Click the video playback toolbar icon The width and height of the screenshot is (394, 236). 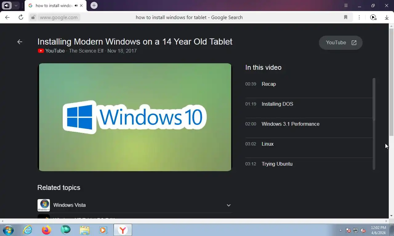tap(373, 17)
